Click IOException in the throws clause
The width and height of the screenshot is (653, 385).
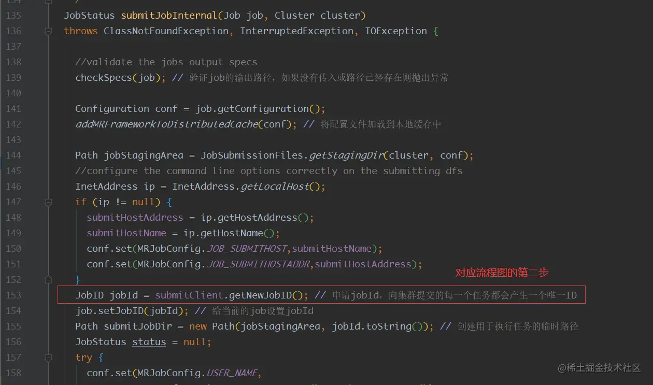(x=396, y=31)
